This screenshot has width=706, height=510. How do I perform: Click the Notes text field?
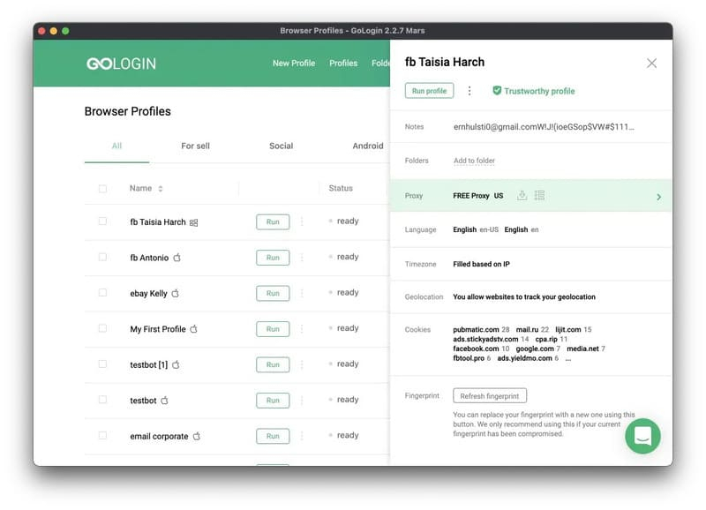coord(544,127)
